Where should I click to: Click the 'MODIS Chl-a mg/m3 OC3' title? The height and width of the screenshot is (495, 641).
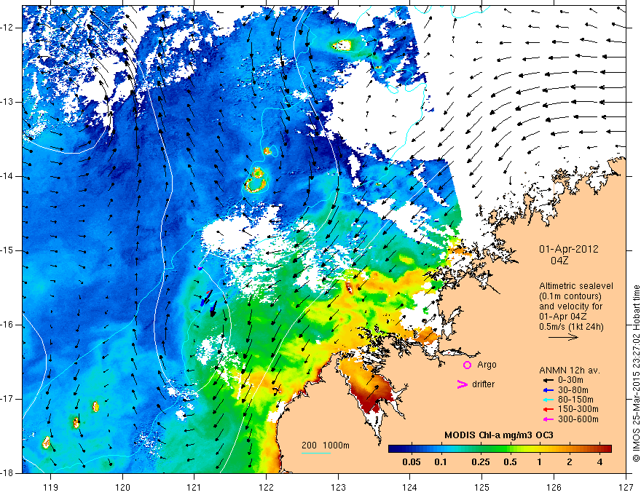tap(499, 435)
